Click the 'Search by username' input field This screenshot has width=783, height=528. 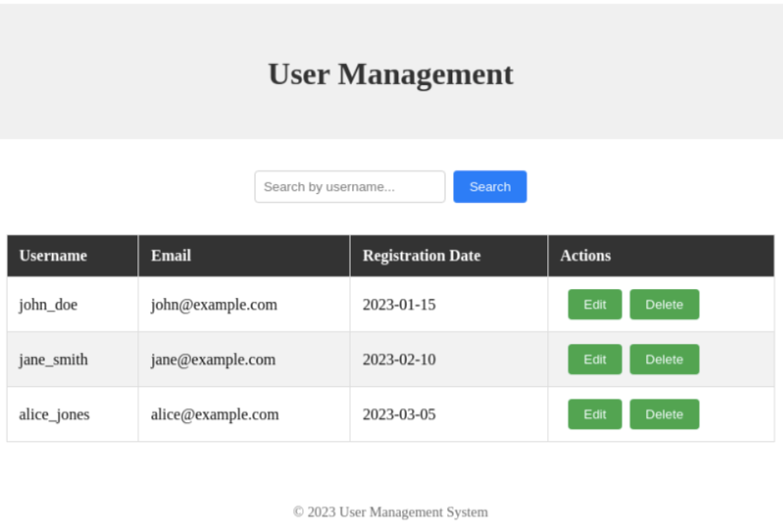click(x=349, y=187)
